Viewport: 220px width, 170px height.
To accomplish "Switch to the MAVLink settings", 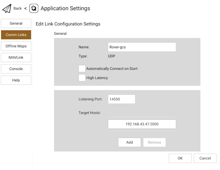I will (16, 57).
